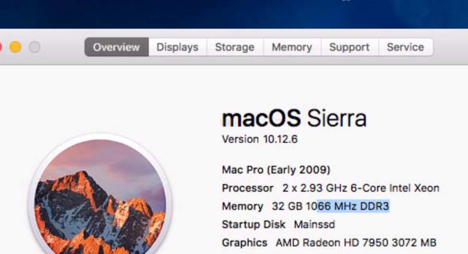
Task: Click the macOS Sierra heading
Action: [294, 118]
